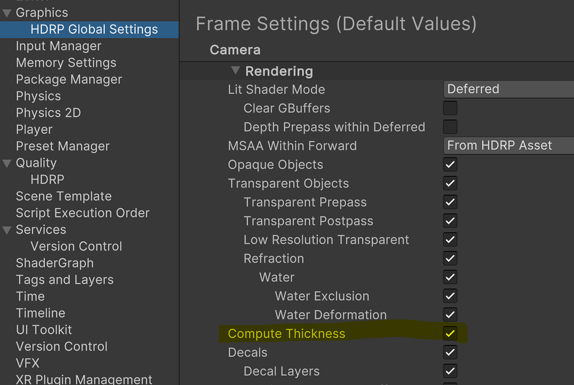This screenshot has height=385, width=574.
Task: Open the MSAA Within Forward dropdown
Action: point(508,145)
